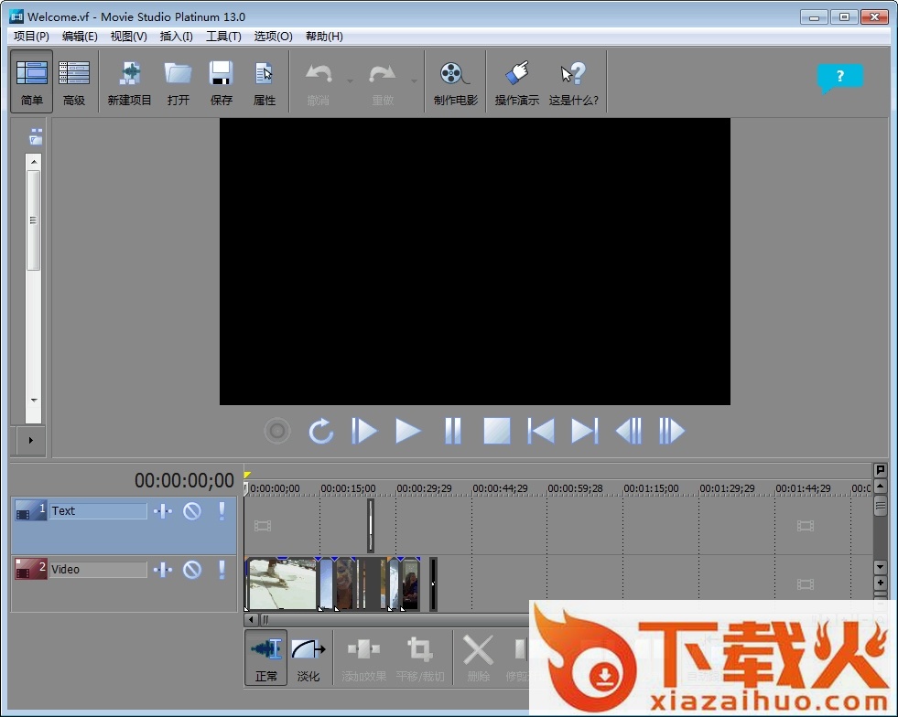Move the left panel vertical slider handle
898x717 pixels.
pos(33,220)
